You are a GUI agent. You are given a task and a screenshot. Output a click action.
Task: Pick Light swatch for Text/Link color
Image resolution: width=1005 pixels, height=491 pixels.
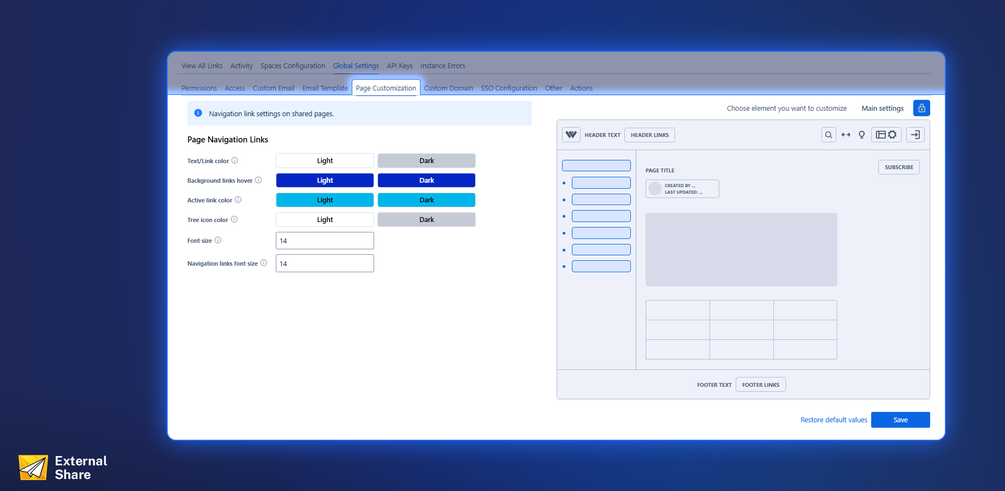pos(325,160)
